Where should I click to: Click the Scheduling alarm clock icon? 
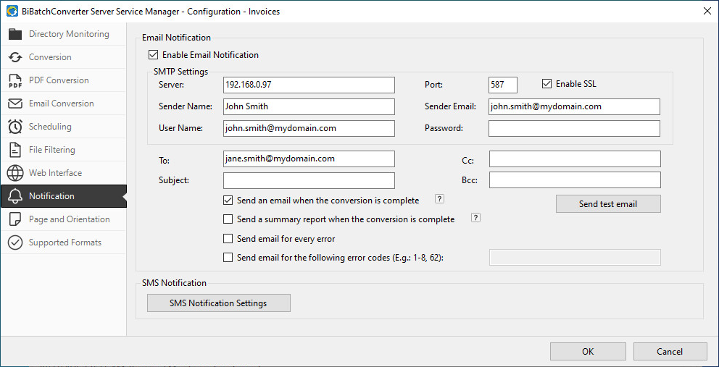point(15,127)
